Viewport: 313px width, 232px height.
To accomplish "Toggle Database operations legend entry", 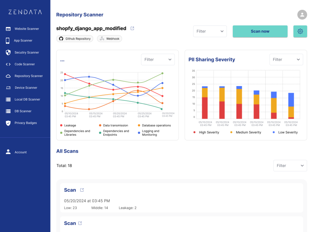I will pos(154,125).
